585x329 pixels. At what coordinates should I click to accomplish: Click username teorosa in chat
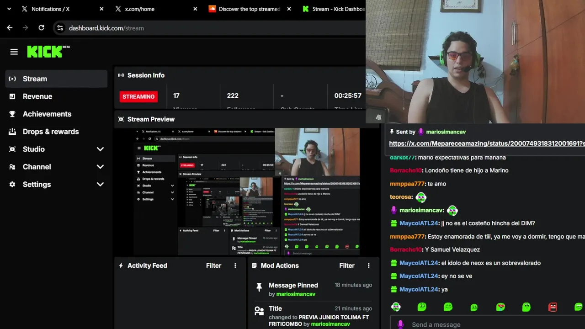[401, 197]
